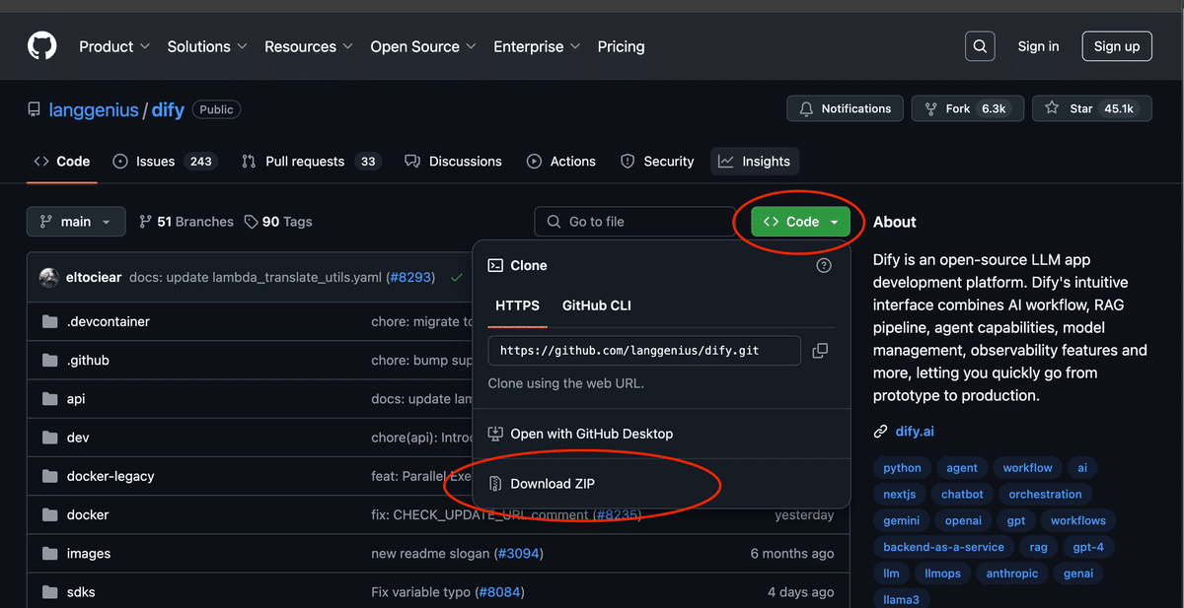Screen dimensions: 1184x608
Task: Expand the Resources menu
Action: [309, 46]
